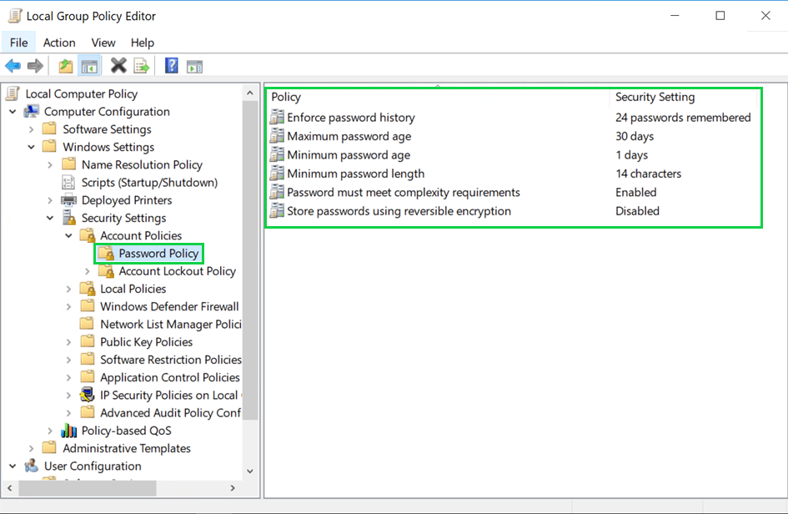Click the Show/Hide Action Pane icon
Screen dimensions: 788x514
click(194, 66)
